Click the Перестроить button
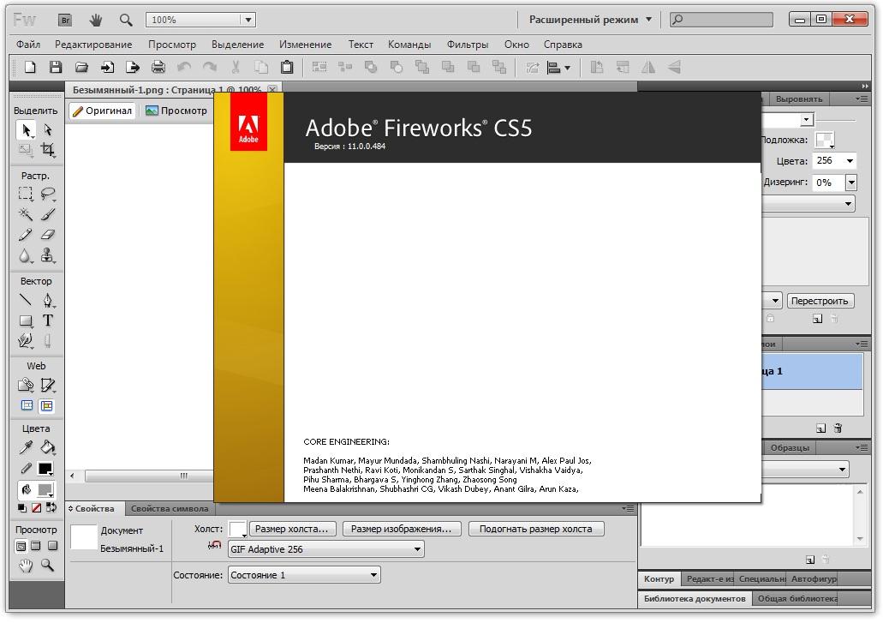Screen dimensions: 883x623 coord(820,301)
